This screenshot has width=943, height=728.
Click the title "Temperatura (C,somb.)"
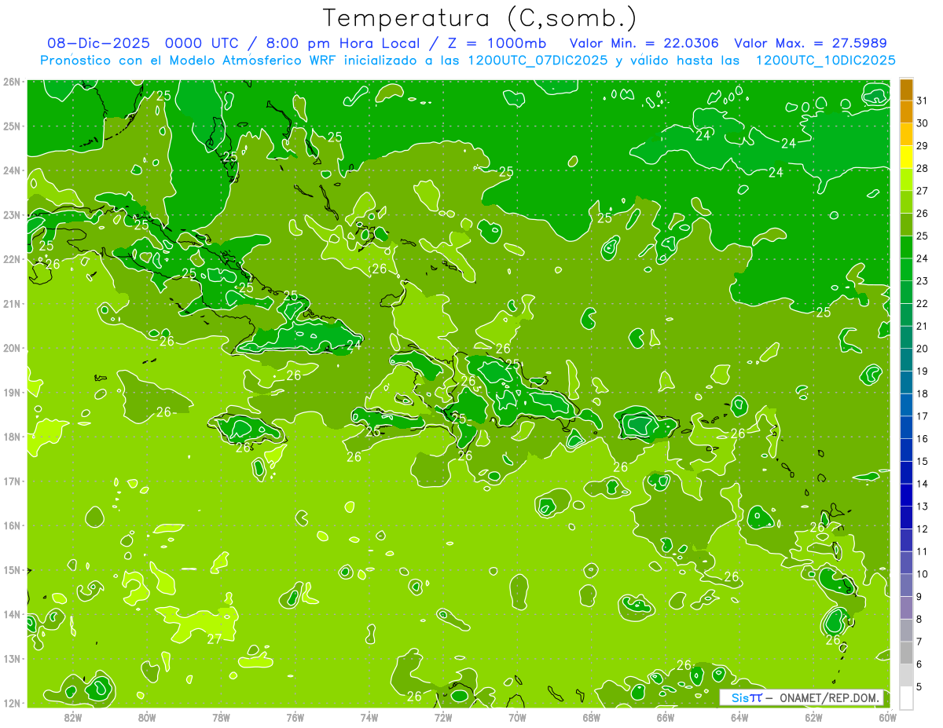(x=480, y=18)
